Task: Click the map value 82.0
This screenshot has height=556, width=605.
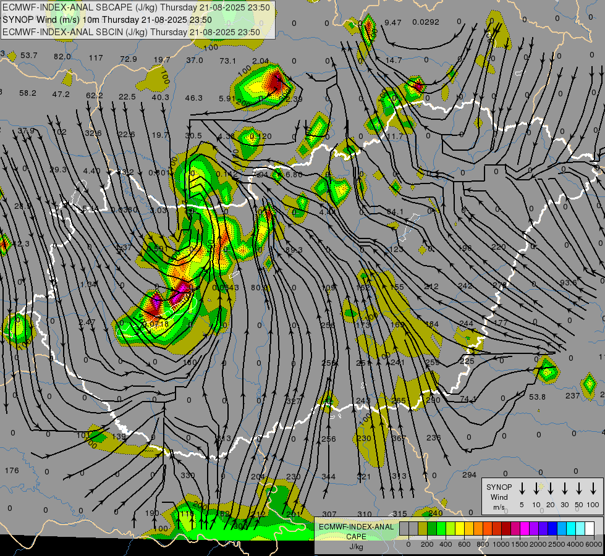Action: pyautogui.click(x=62, y=56)
